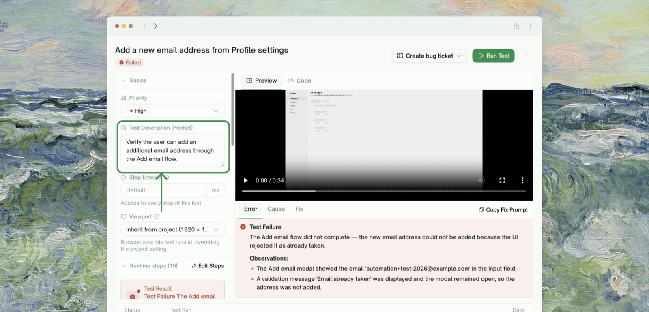Open the Viewport Inherit from project dropdown
649x312 pixels.
coord(173,229)
